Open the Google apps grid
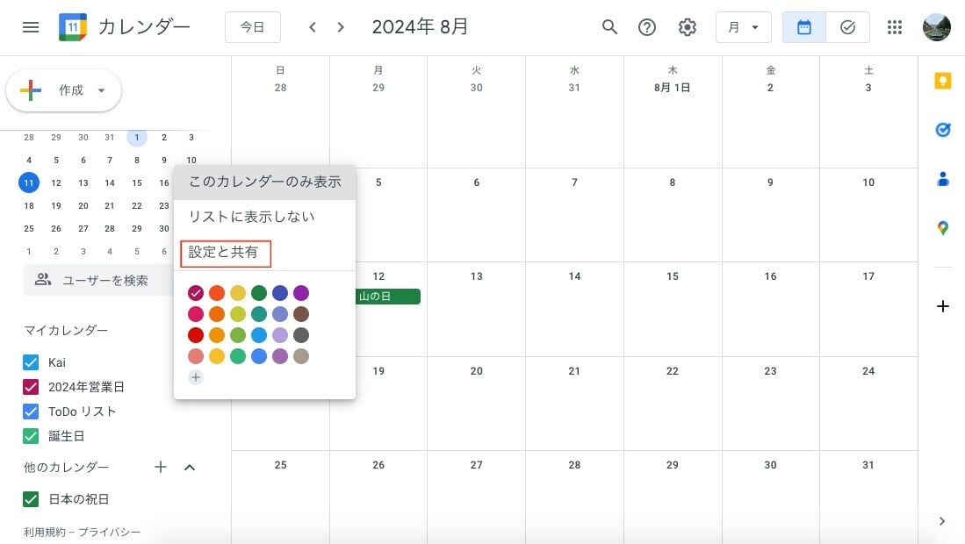965x544 pixels. (895, 27)
